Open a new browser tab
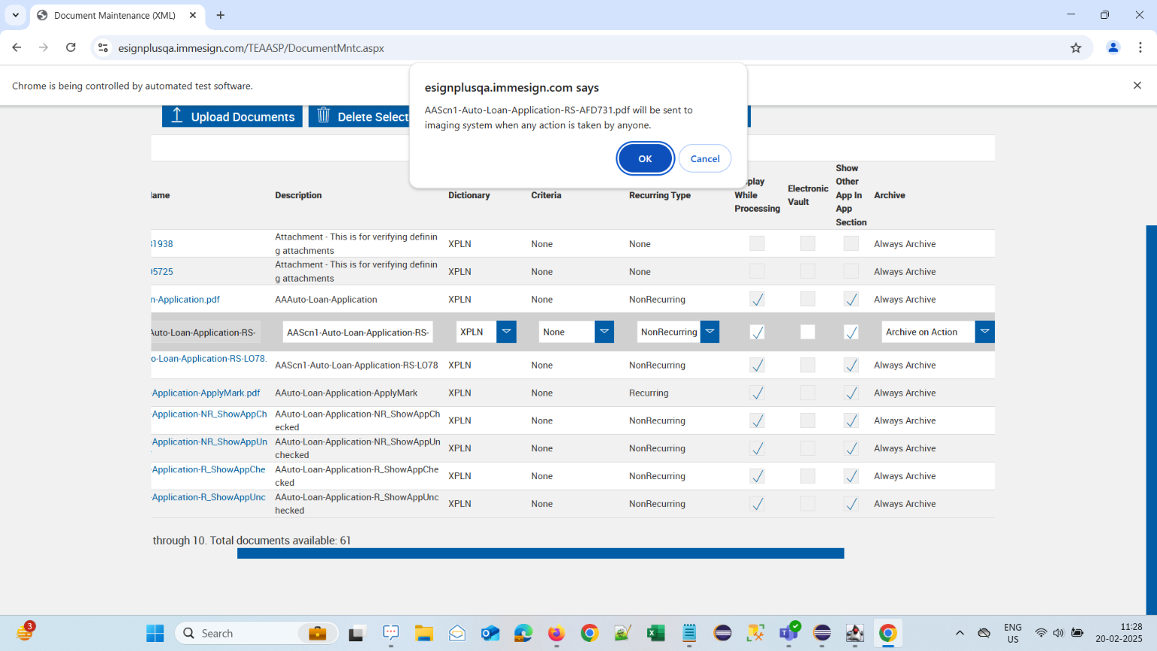 click(221, 15)
